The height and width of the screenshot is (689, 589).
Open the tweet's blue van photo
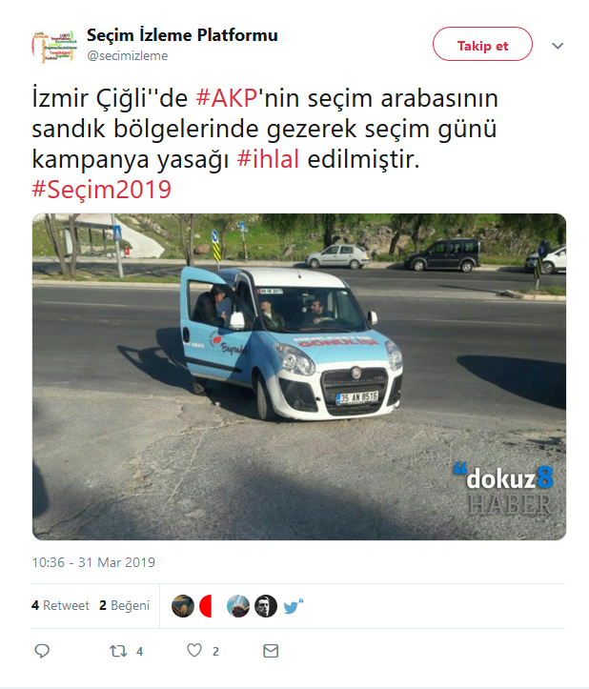299,376
